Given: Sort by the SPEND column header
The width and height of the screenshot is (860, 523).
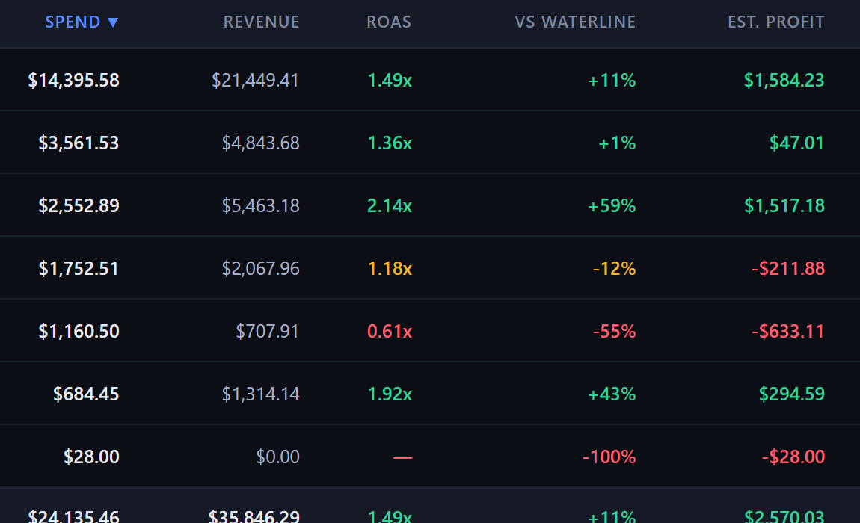Looking at the screenshot, I should [x=82, y=22].
